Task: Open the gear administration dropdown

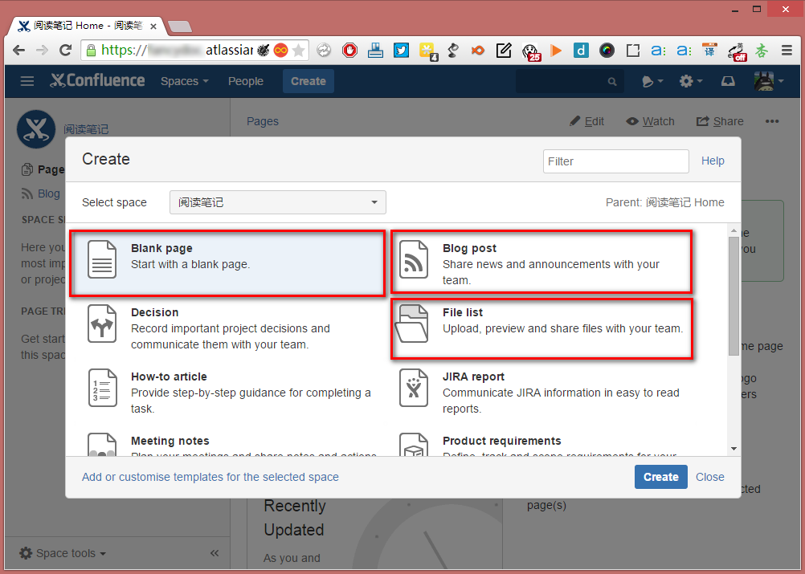Action: pos(691,81)
